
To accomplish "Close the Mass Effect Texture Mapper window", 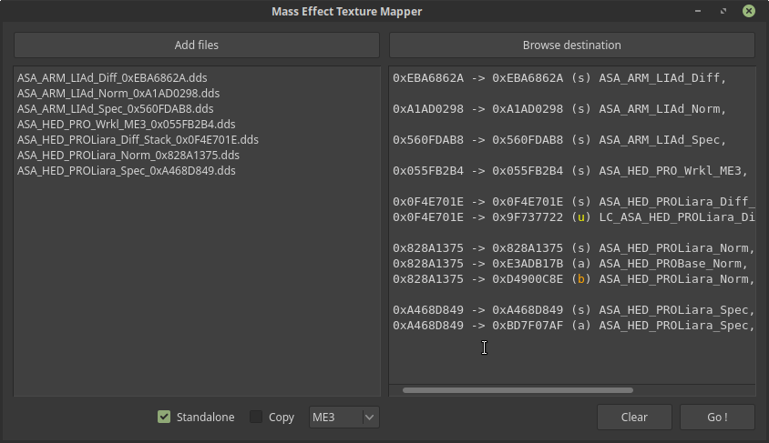I will pyautogui.click(x=749, y=11).
